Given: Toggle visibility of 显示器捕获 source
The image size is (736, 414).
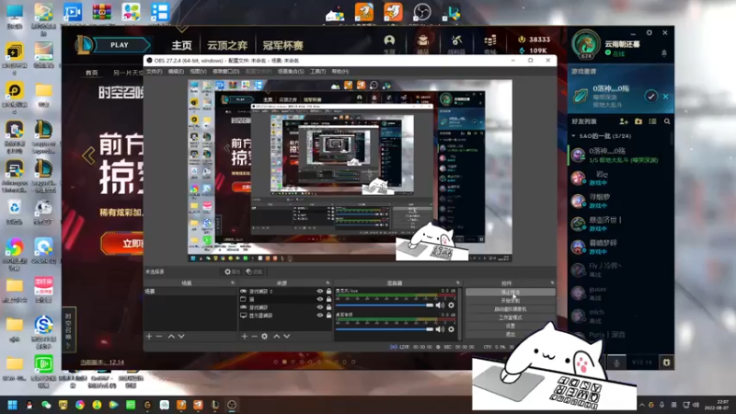Looking at the screenshot, I should coord(319,316).
